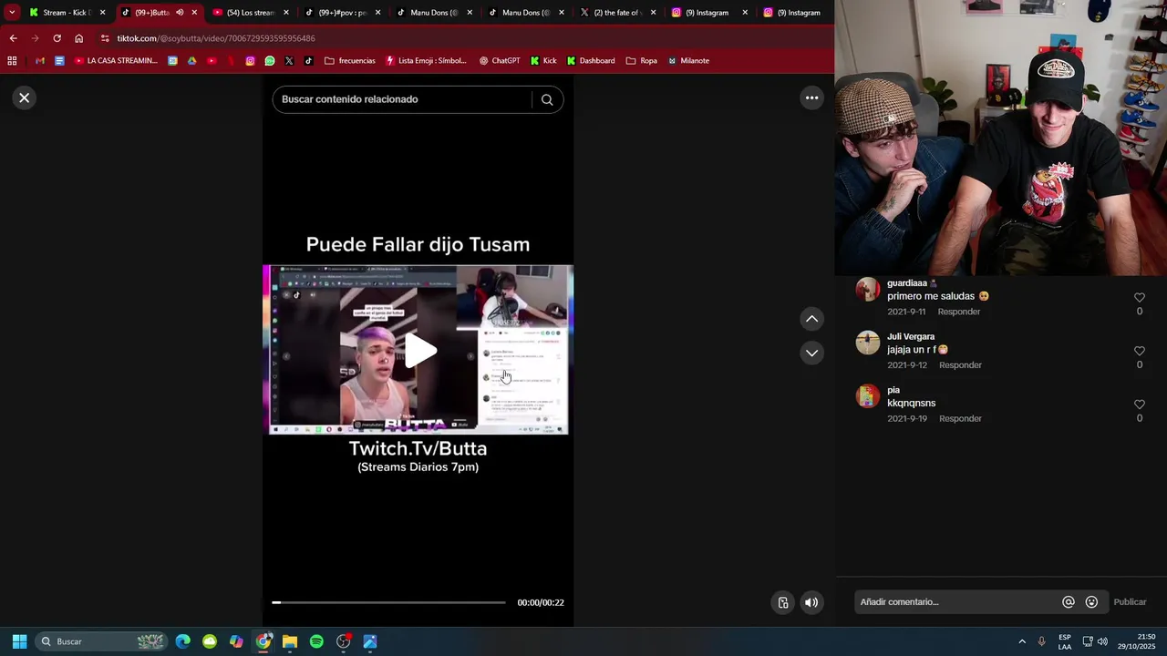
Task: Expand the frecuencias bookmark folder
Action: point(350,61)
